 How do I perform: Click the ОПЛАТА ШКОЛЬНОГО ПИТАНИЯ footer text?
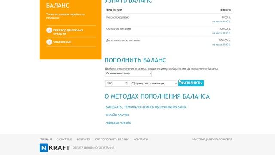[94, 148]
